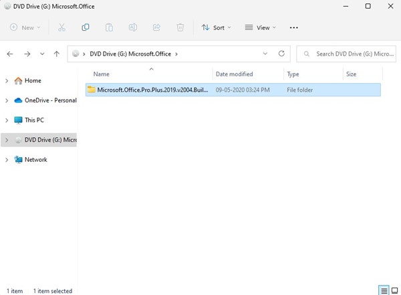Click the This PC monitor icon

pyautogui.click(x=18, y=120)
